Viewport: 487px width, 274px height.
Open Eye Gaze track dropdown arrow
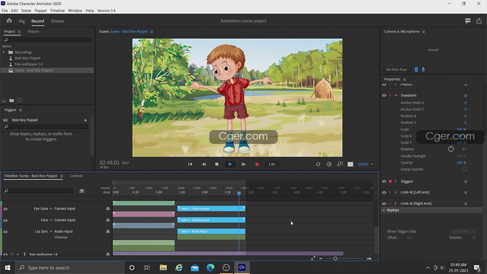click(x=51, y=209)
